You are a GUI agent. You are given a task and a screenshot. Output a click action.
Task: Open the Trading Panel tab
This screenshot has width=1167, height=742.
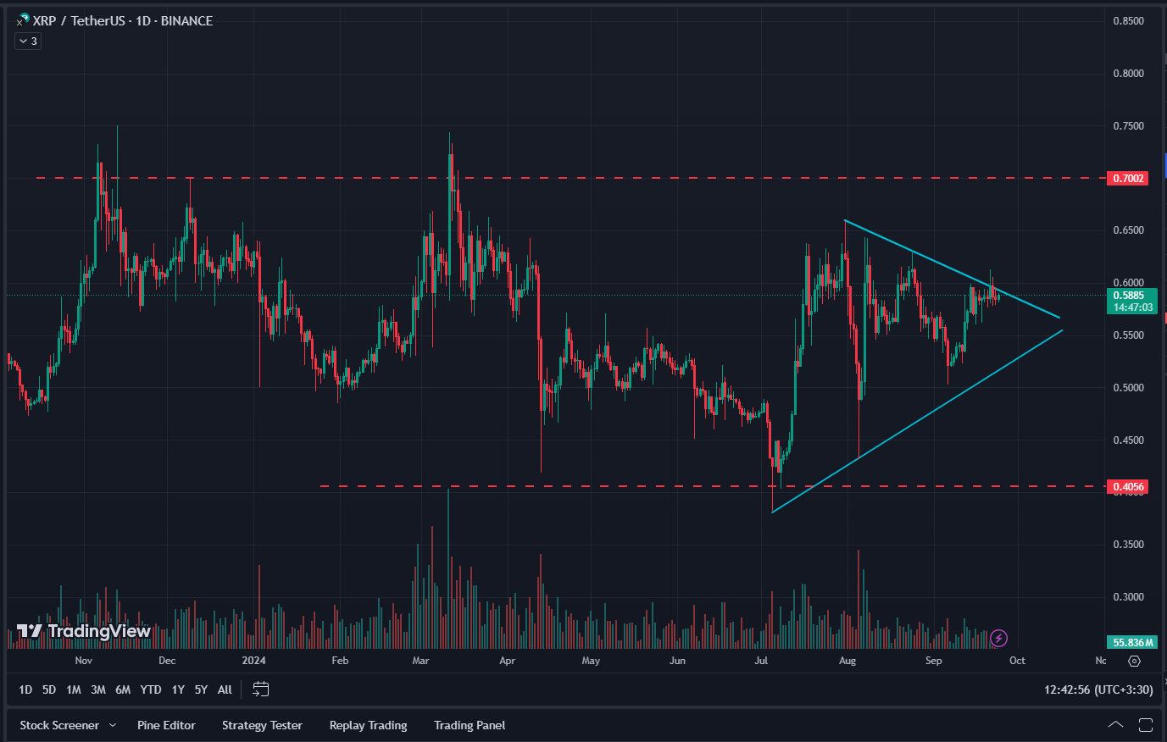tap(470, 725)
